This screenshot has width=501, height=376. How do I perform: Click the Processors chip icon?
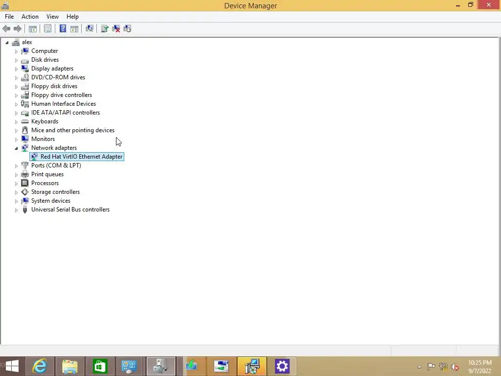click(24, 183)
